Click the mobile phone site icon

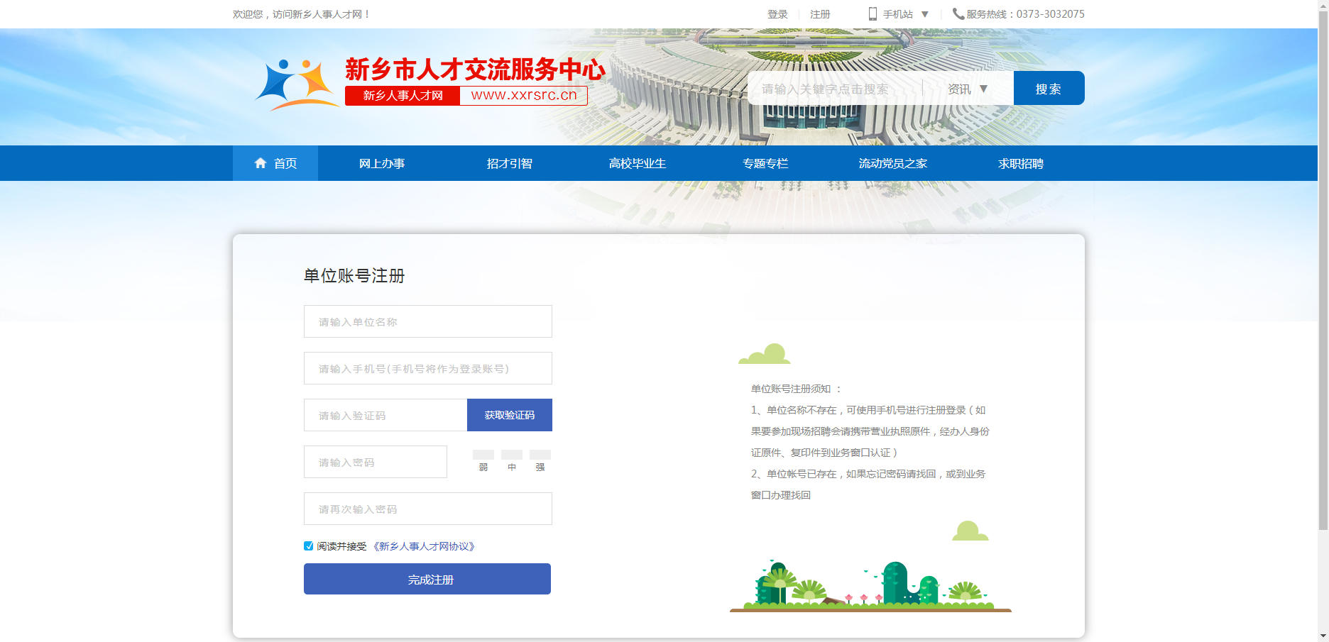pos(873,13)
